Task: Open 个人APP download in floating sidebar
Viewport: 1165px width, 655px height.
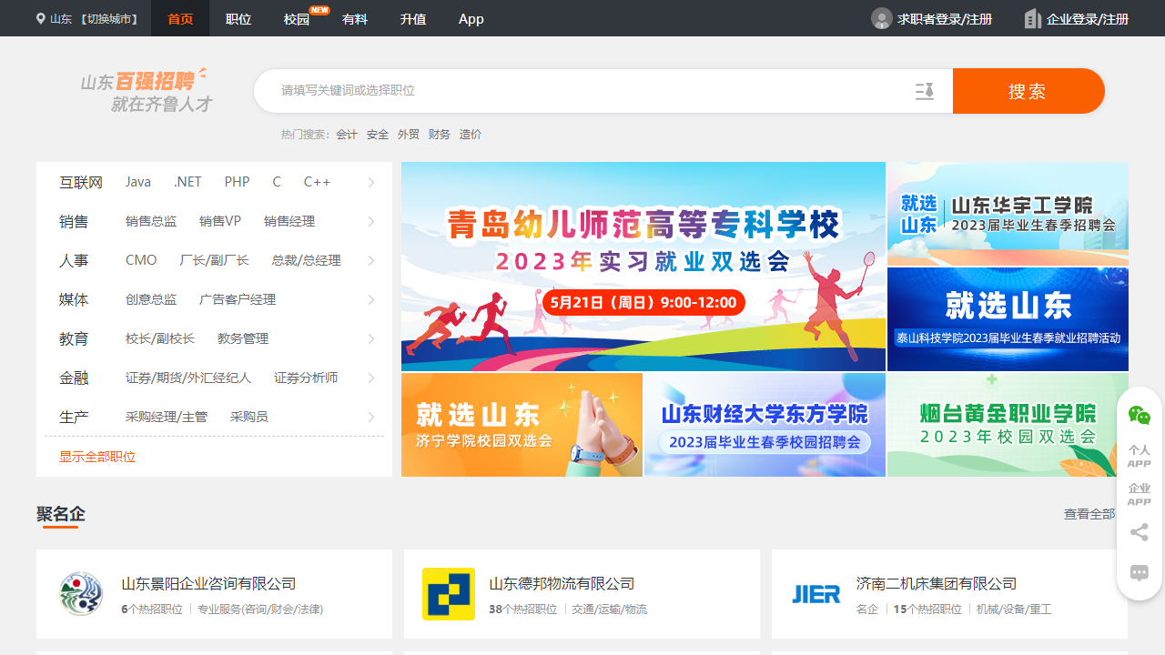Action: click(1140, 456)
